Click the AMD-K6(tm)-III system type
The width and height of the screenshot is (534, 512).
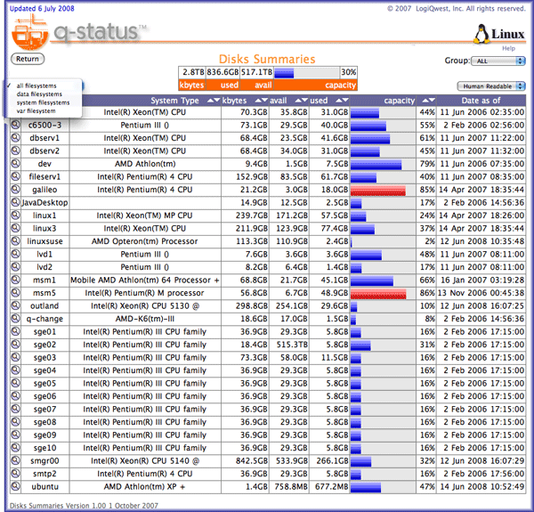point(145,319)
